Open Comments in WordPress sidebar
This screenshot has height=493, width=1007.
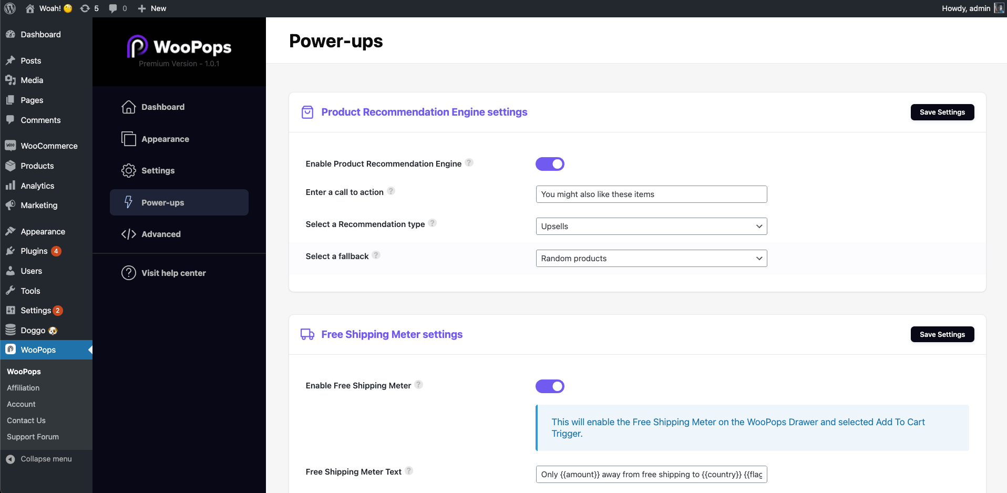46,120
